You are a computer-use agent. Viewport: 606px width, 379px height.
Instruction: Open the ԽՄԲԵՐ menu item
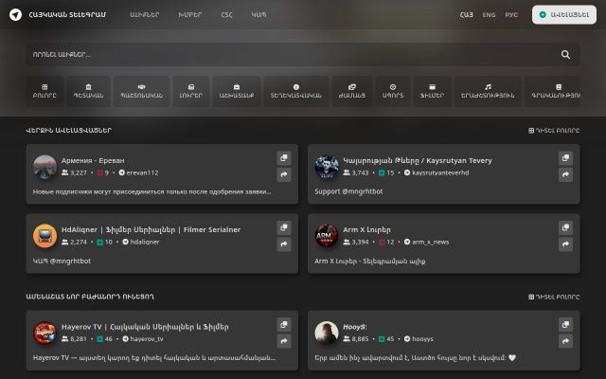189,15
